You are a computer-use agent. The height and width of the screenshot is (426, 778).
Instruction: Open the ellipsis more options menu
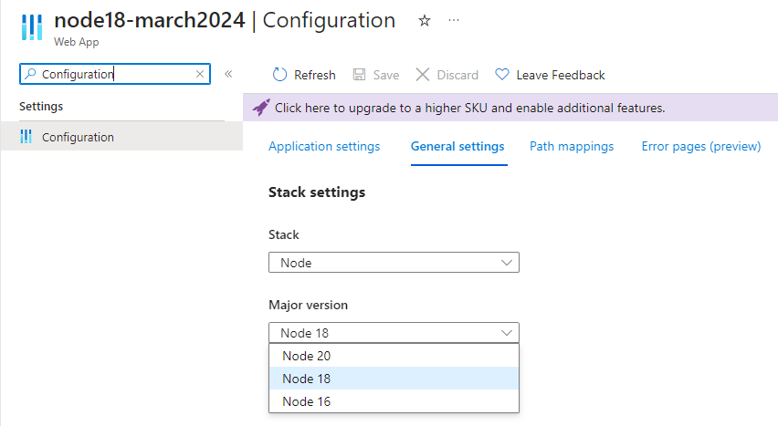[x=454, y=20]
